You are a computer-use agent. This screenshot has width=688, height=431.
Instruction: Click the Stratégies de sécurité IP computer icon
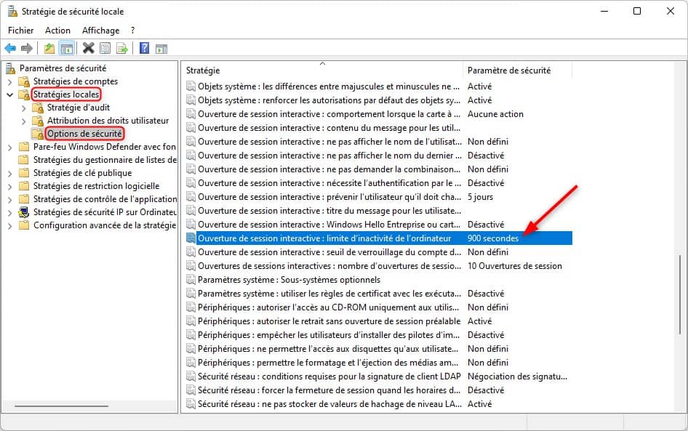tap(24, 212)
